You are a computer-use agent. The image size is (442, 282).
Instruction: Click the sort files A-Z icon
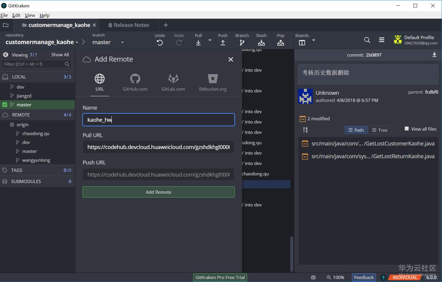305,130
